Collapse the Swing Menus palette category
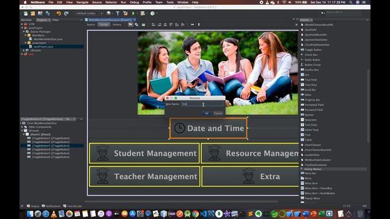This screenshot has width=390, height=219. (302, 169)
